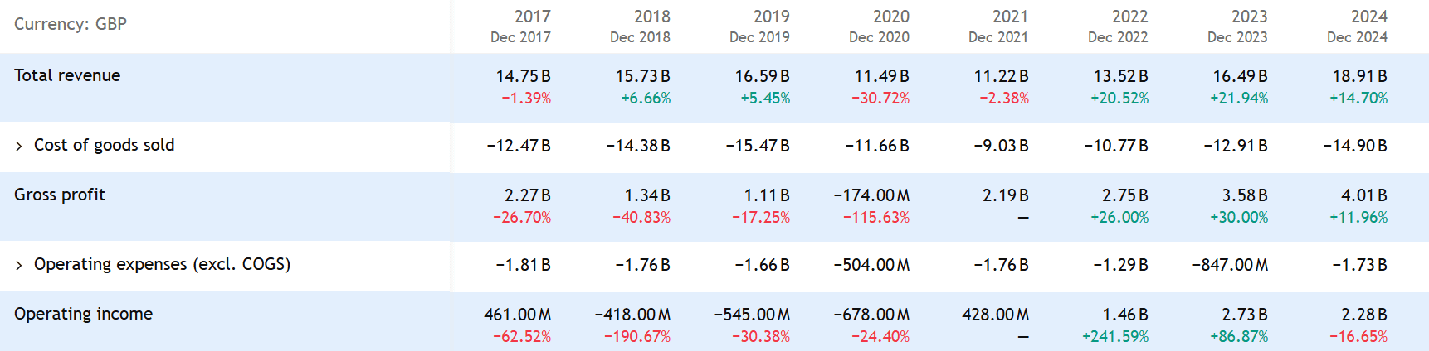Click the Cost of goods sold label
The image size is (1429, 351).
104,145
